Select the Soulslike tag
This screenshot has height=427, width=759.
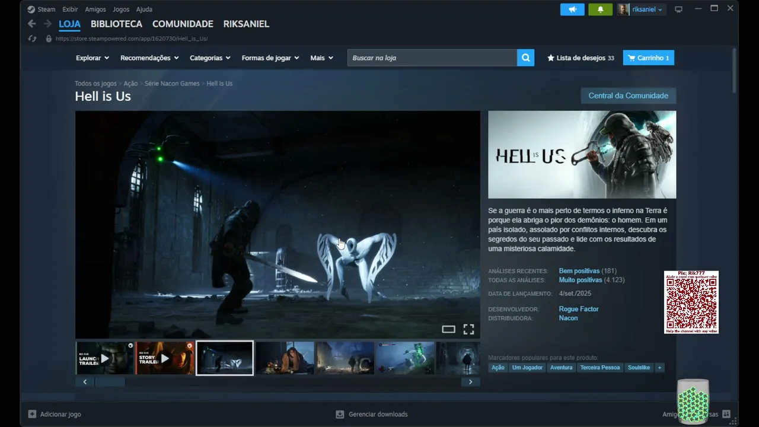[639, 368]
